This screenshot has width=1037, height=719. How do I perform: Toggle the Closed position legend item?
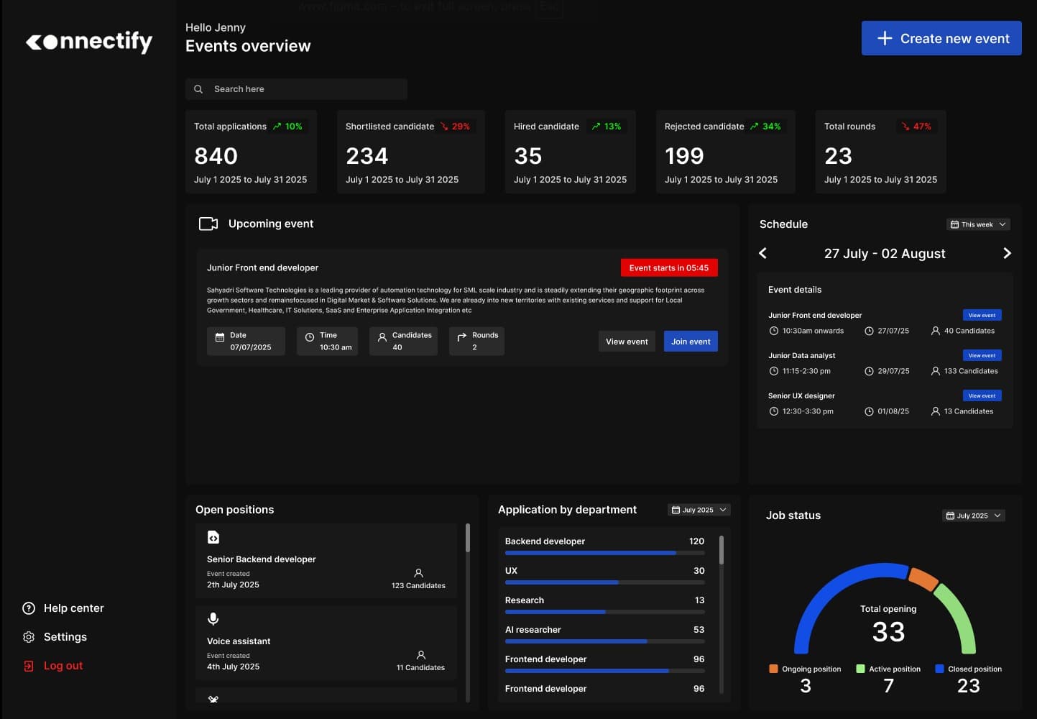click(968, 669)
